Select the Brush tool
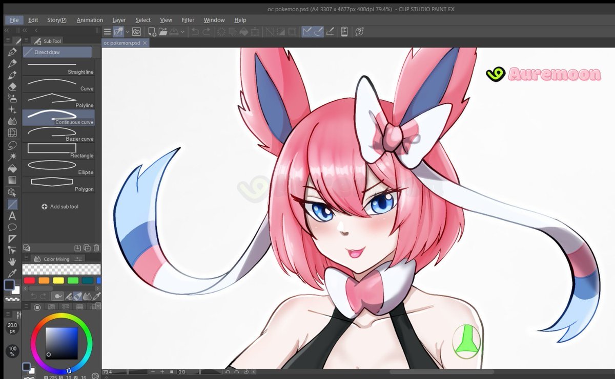Image resolution: width=615 pixels, height=379 pixels. click(12, 75)
